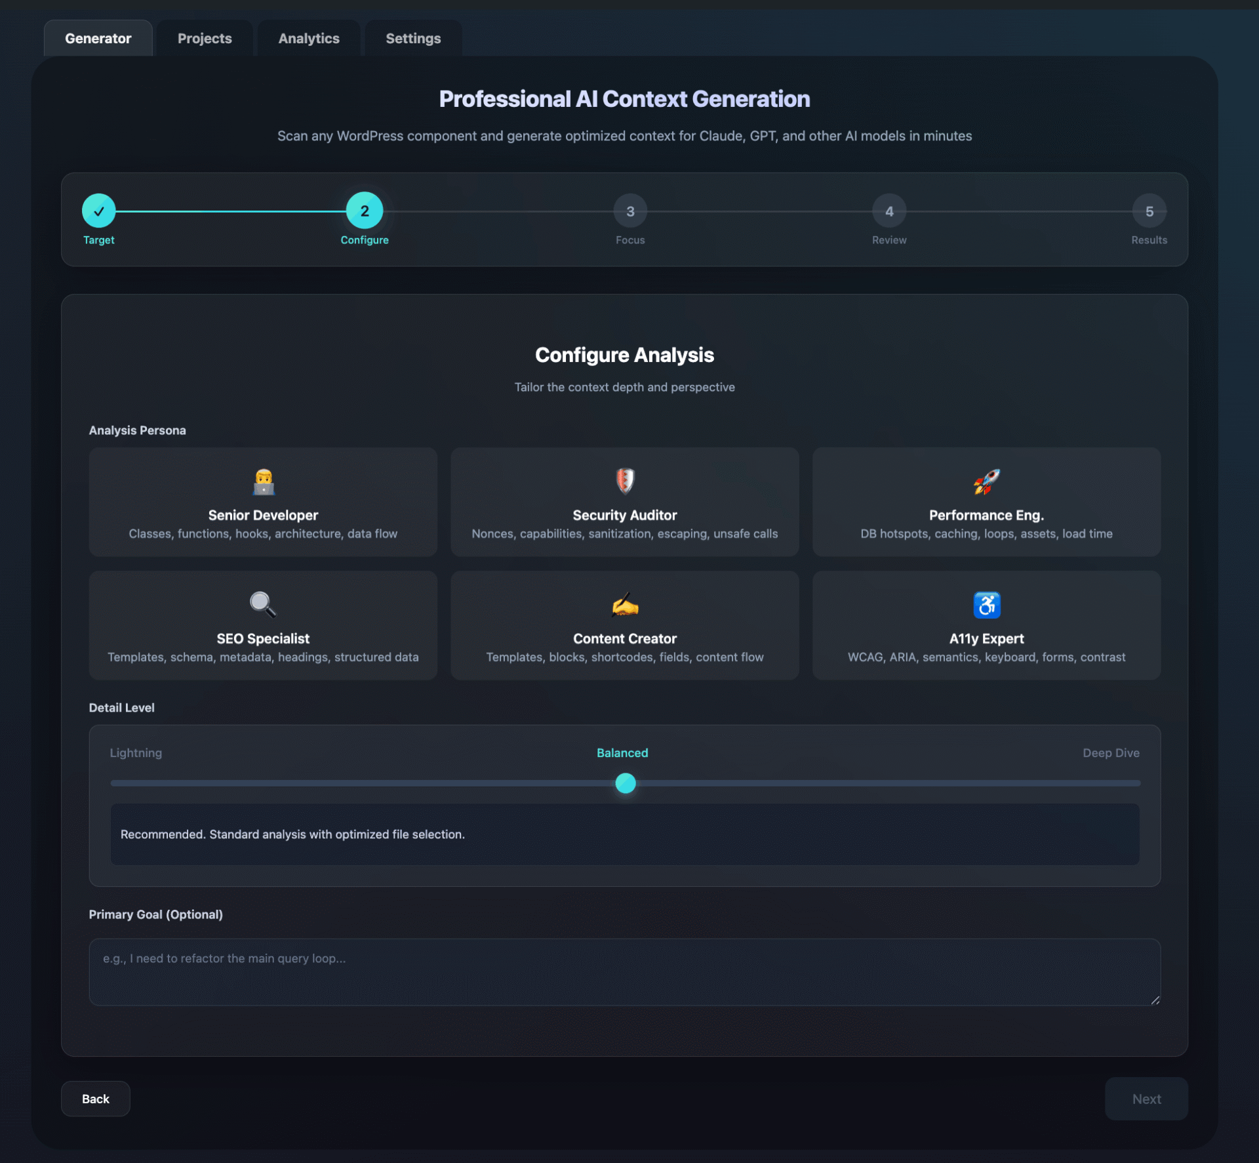
Task: Select the Deep Dive detail label
Action: click(1111, 753)
